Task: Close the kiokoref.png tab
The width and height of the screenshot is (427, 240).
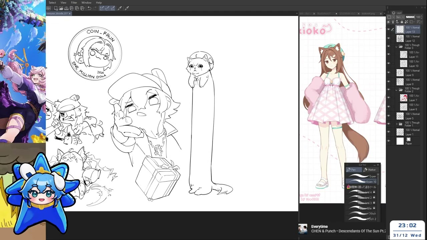Action: pyautogui.click(x=381, y=14)
